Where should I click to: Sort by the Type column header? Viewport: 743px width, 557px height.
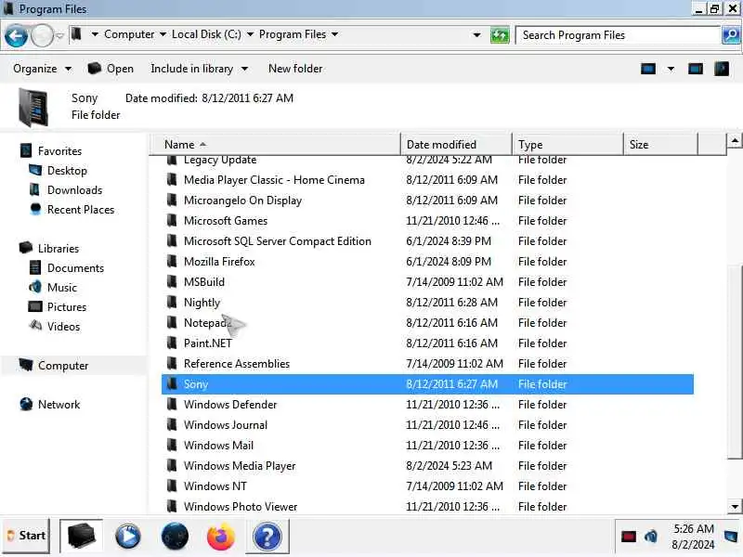coord(567,145)
